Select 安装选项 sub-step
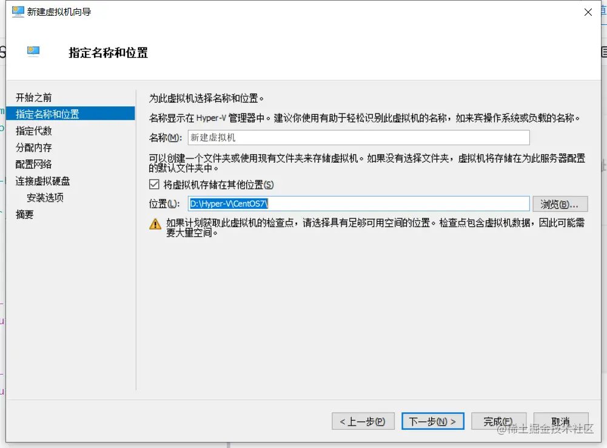 pyautogui.click(x=45, y=198)
